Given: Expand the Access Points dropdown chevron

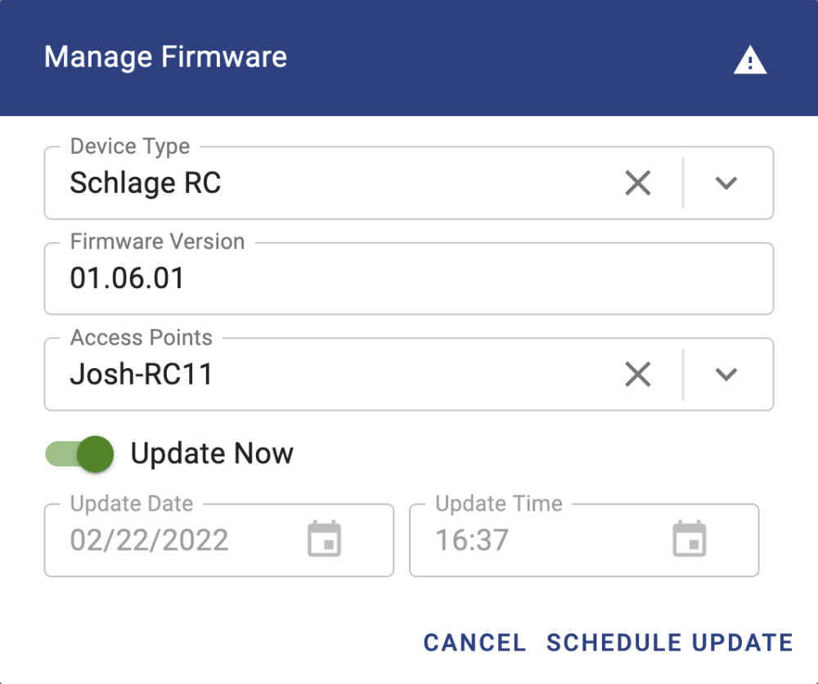Looking at the screenshot, I should click(726, 375).
